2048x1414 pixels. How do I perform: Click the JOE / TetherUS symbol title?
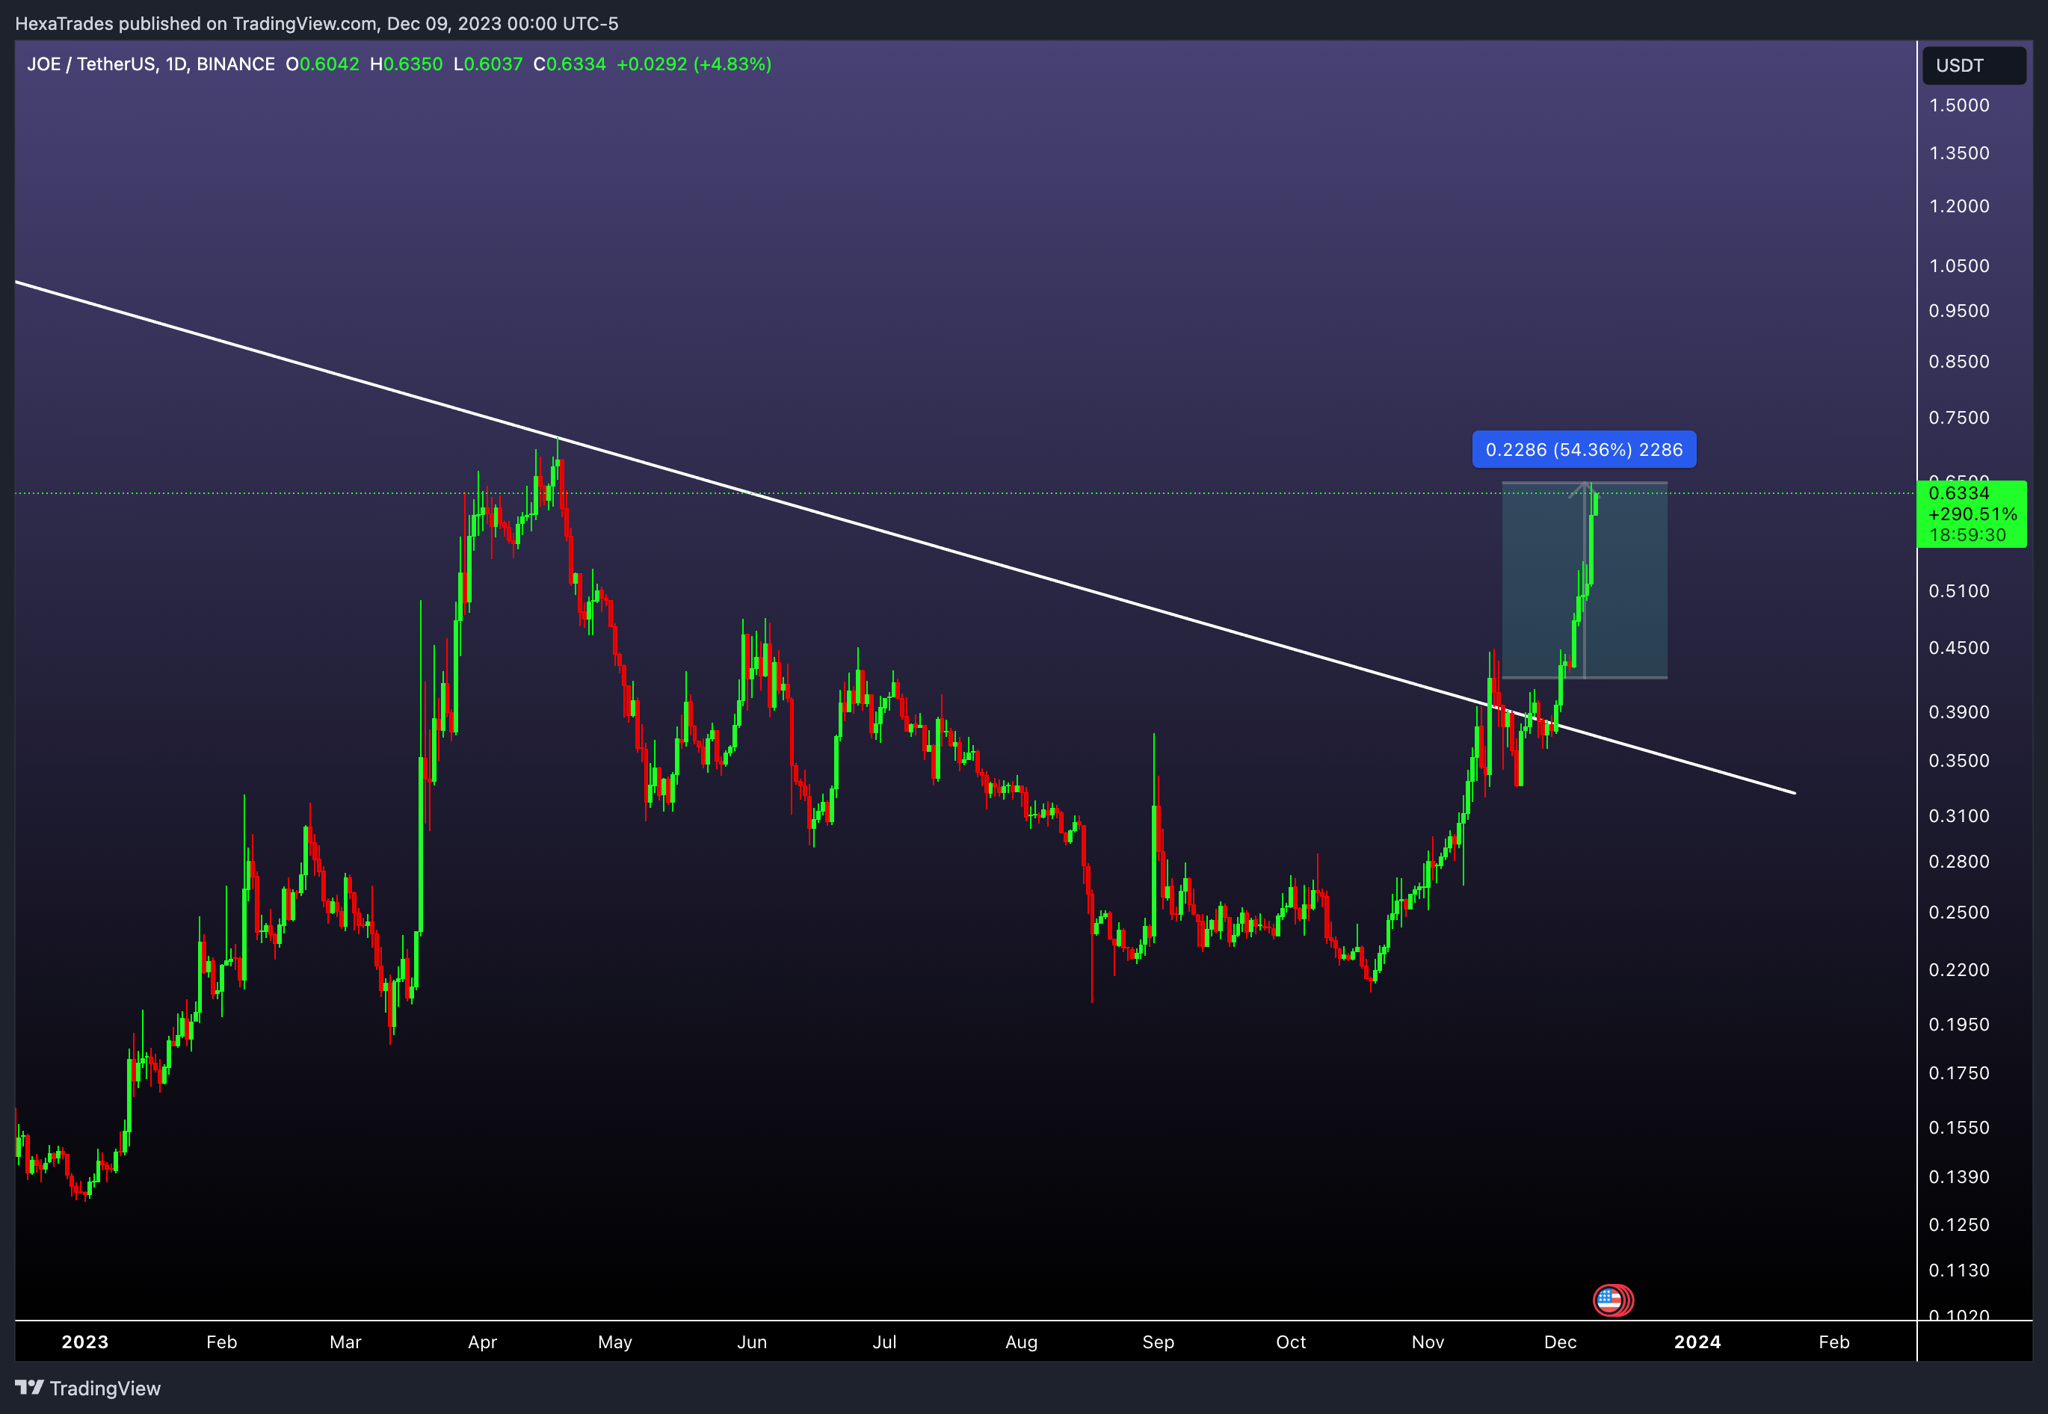[x=150, y=64]
